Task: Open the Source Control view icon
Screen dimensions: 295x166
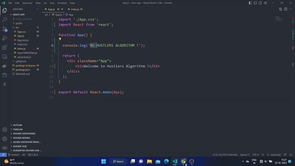Action: (5, 29)
